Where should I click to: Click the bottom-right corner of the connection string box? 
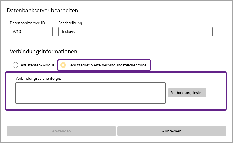coord(164,102)
